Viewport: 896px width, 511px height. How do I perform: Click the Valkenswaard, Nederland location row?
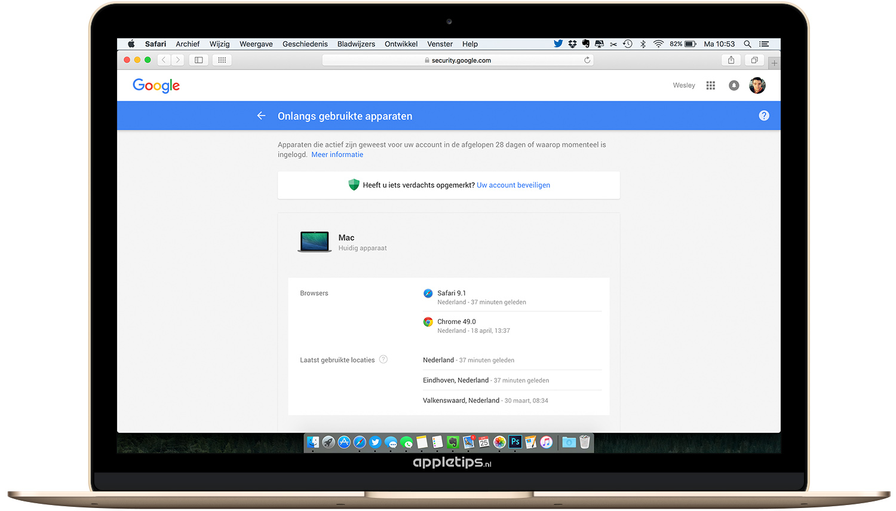tap(512, 400)
